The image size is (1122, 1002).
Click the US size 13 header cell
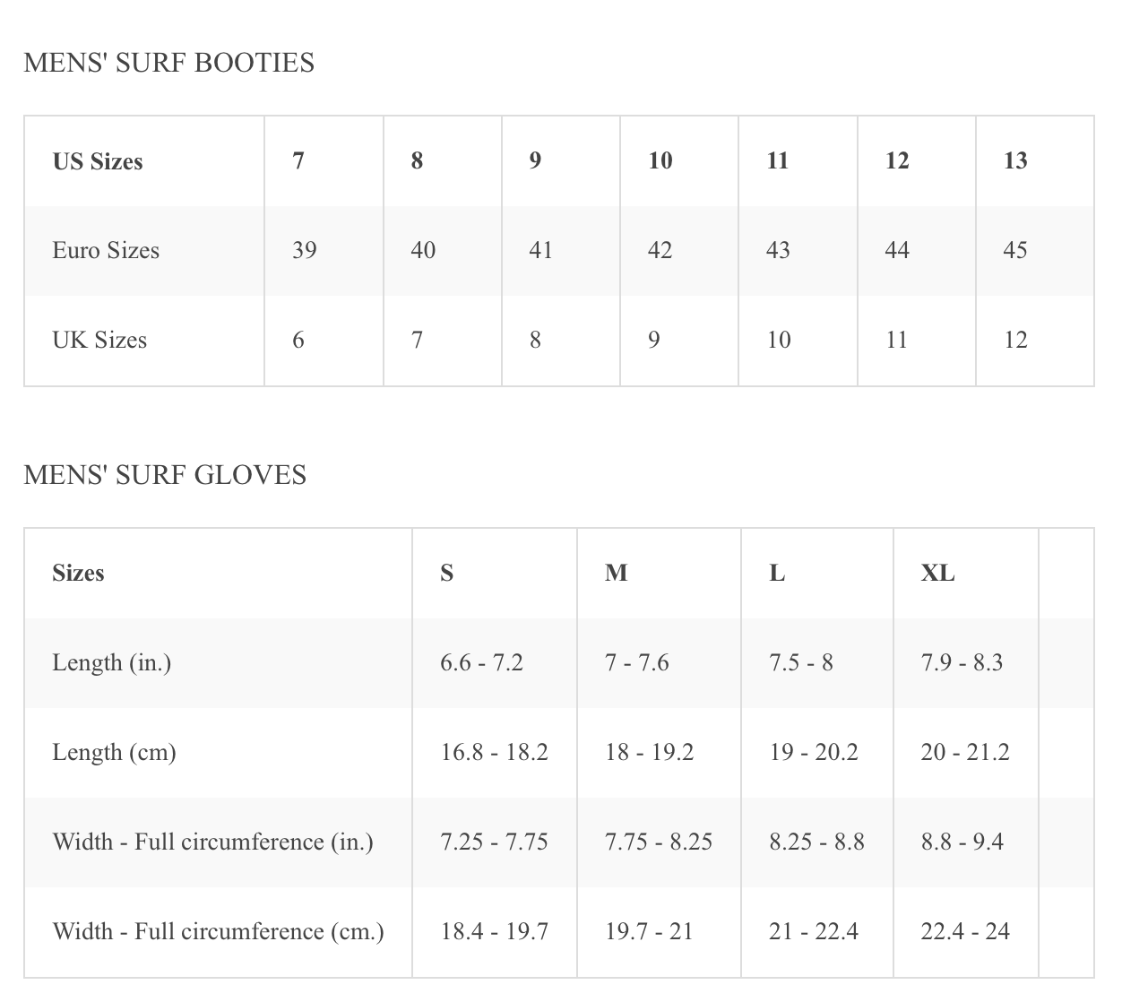[x=1034, y=161]
